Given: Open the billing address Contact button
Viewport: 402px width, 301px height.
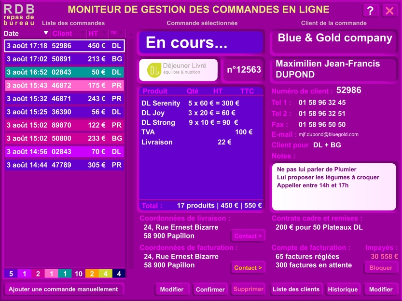Looking at the screenshot, I should click(x=248, y=268).
